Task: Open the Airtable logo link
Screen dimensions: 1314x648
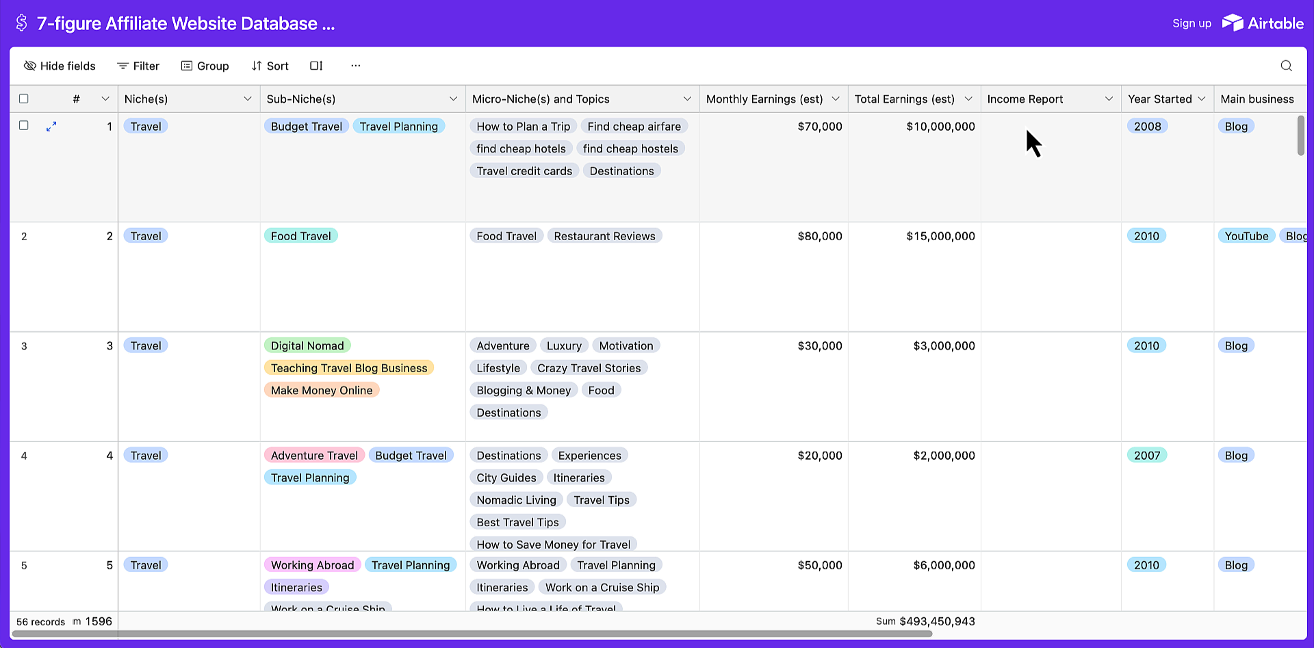Action: 1263,23
